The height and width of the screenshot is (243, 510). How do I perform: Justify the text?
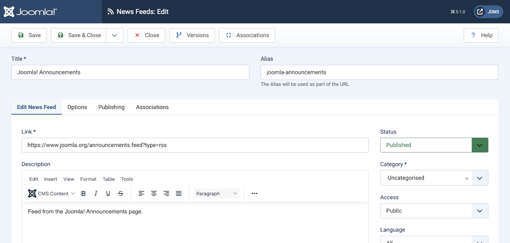(178, 193)
